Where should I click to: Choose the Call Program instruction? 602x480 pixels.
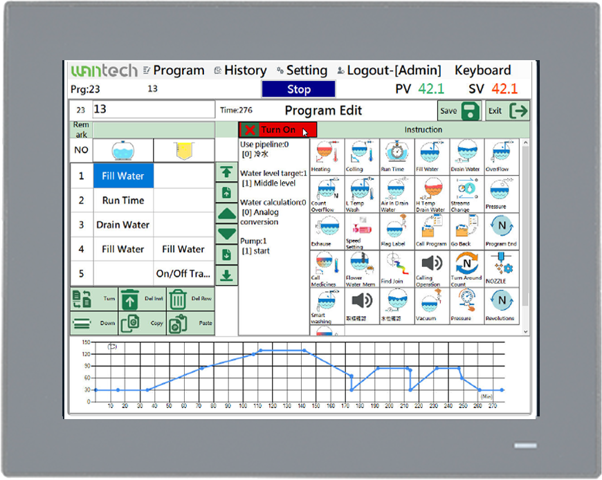pos(431,232)
